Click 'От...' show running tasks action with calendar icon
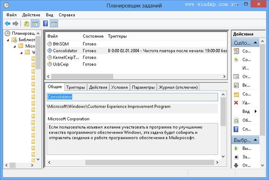Screen dimensions: 269x180 [x=242, y=77]
